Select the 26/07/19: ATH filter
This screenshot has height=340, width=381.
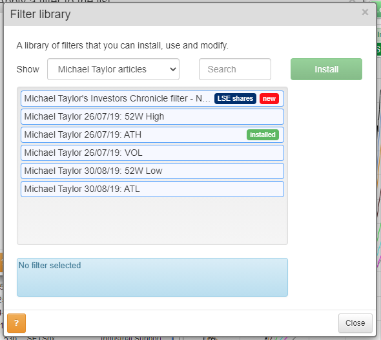(152, 134)
